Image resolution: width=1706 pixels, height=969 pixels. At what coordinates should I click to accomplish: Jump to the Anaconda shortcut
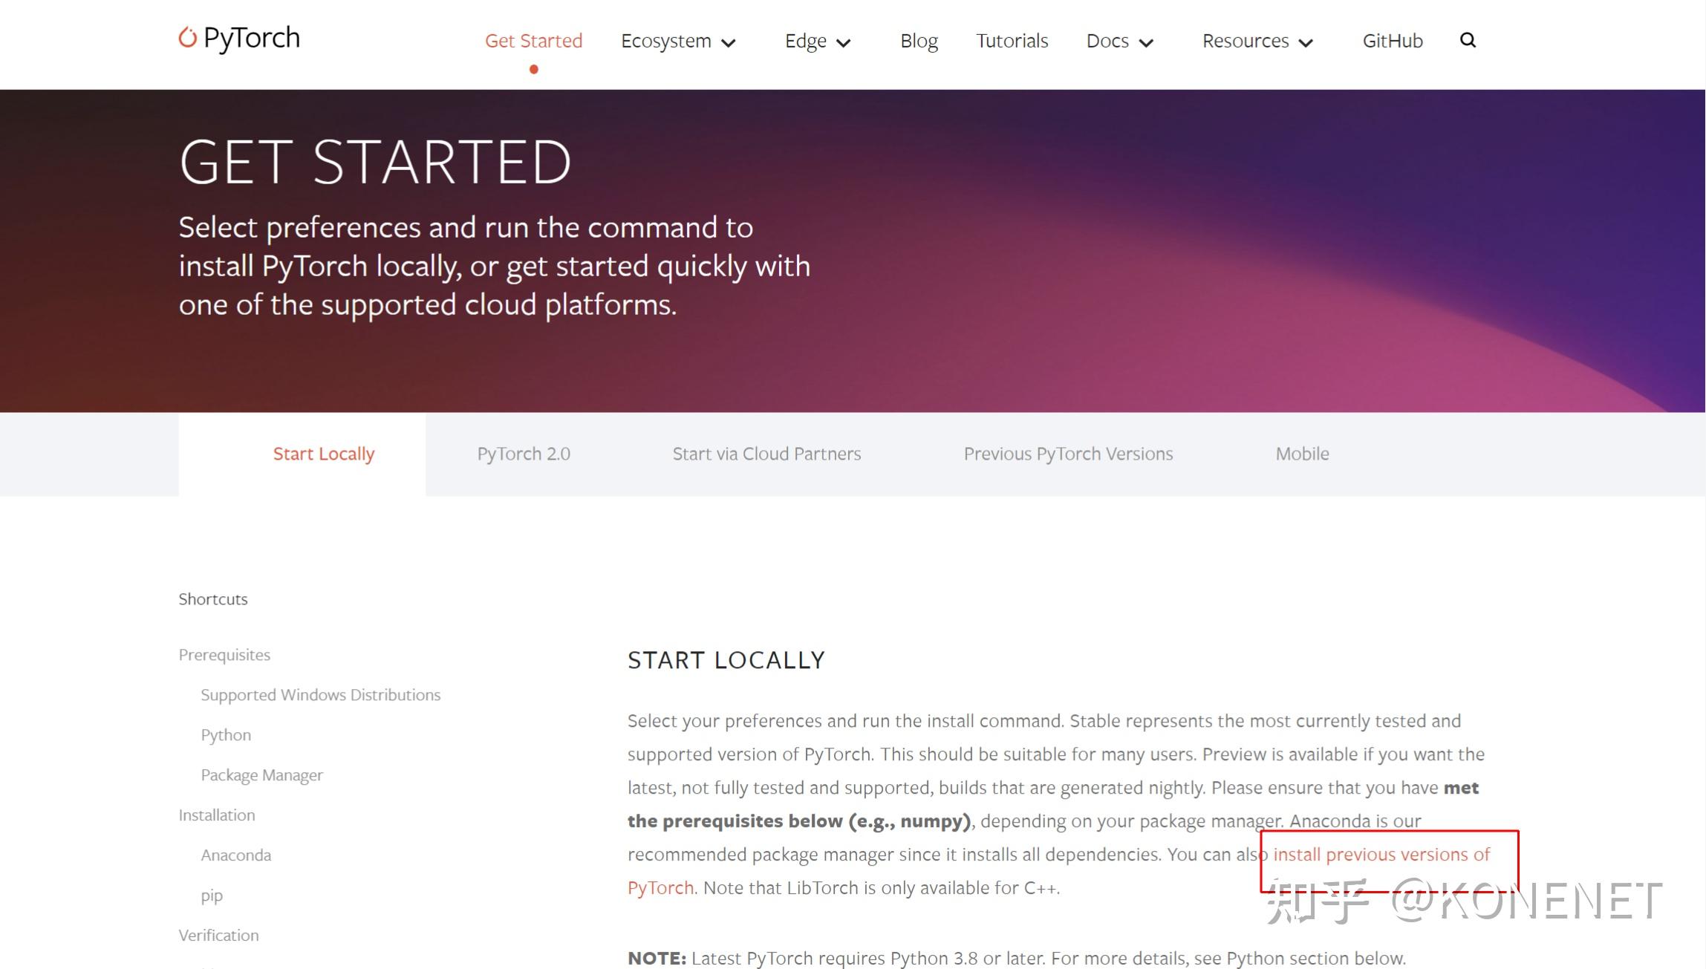click(235, 855)
